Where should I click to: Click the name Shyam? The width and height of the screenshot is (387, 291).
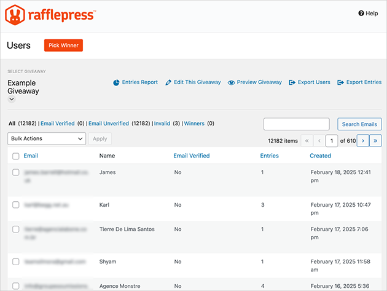(x=107, y=261)
